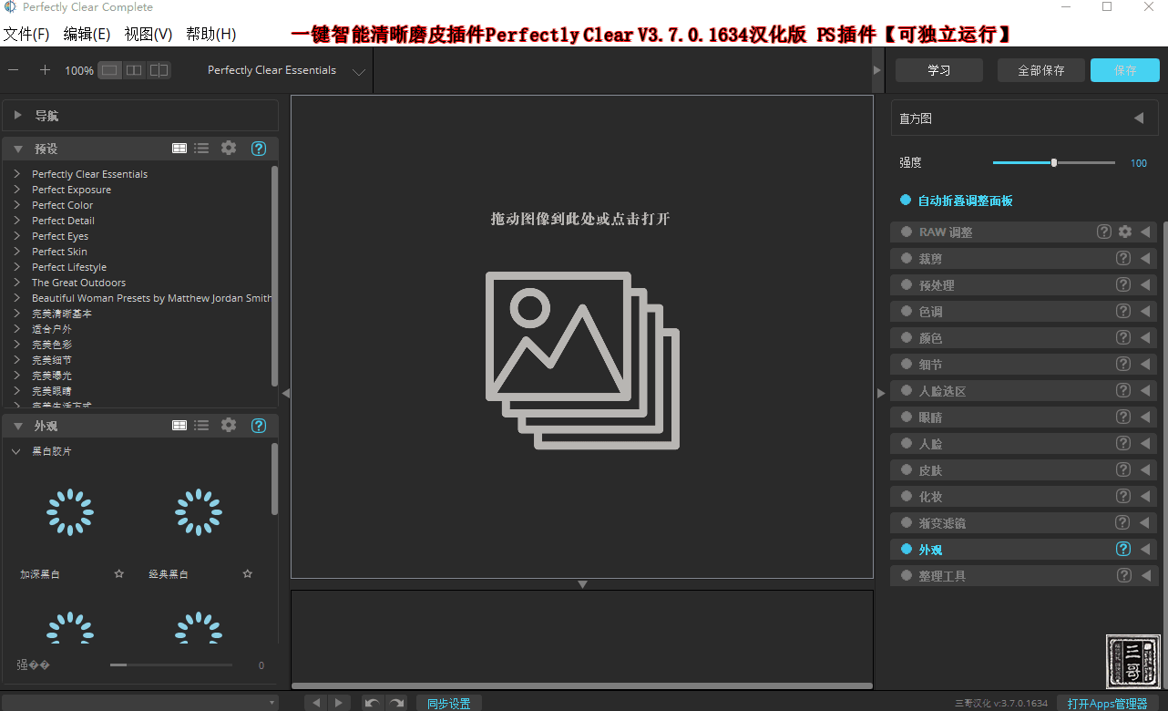Open help for RAW 调整

[1104, 232]
